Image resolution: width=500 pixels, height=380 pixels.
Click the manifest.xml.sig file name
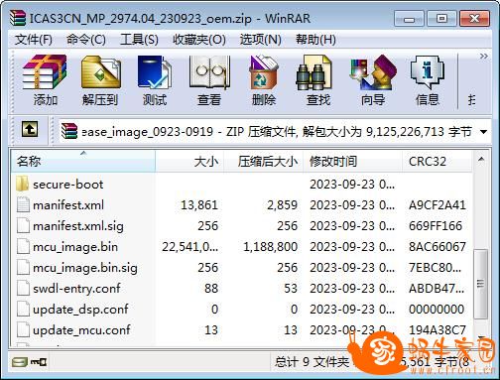pos(78,226)
